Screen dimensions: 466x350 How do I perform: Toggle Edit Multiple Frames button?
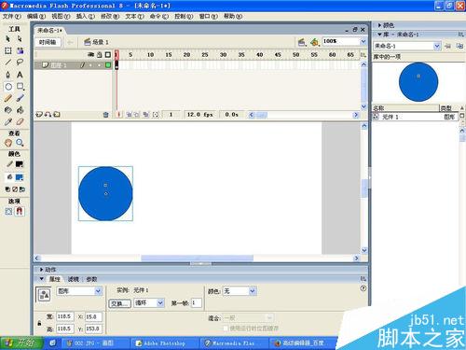145,115
